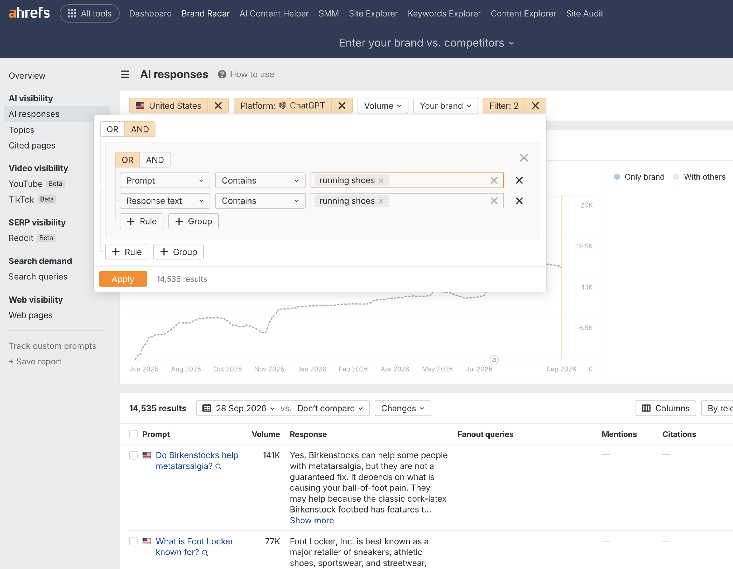Screen dimensions: 733x569
Task: Remove the United States country filter
Action: pos(218,106)
